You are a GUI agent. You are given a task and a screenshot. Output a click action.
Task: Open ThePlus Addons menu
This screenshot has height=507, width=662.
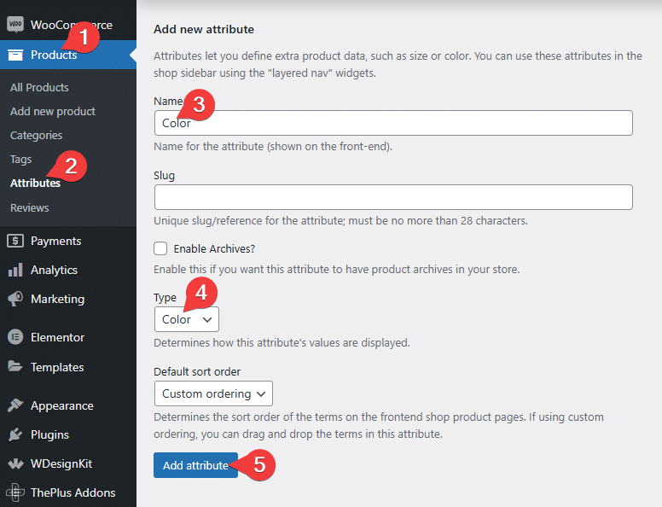pos(68,492)
